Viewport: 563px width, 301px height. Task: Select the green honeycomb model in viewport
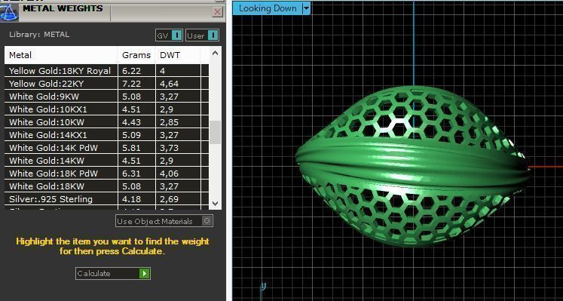(412, 165)
